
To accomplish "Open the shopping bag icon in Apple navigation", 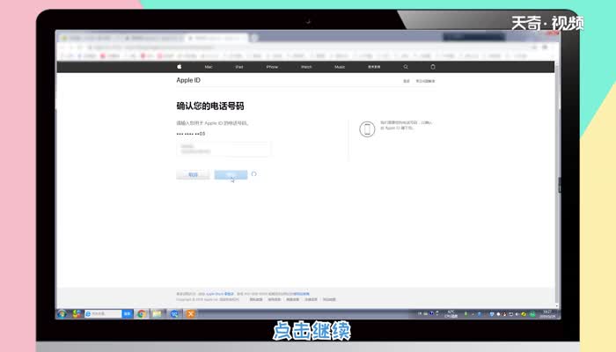I will click(x=433, y=67).
